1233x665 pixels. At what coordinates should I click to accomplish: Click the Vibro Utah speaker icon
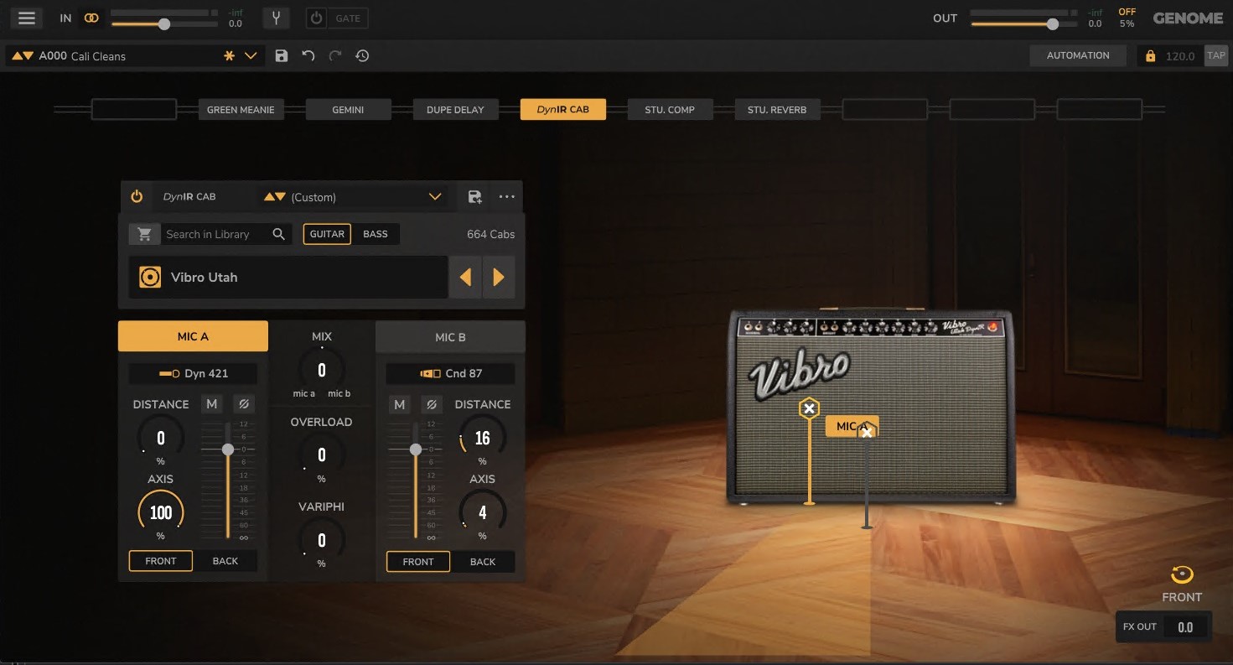[150, 277]
